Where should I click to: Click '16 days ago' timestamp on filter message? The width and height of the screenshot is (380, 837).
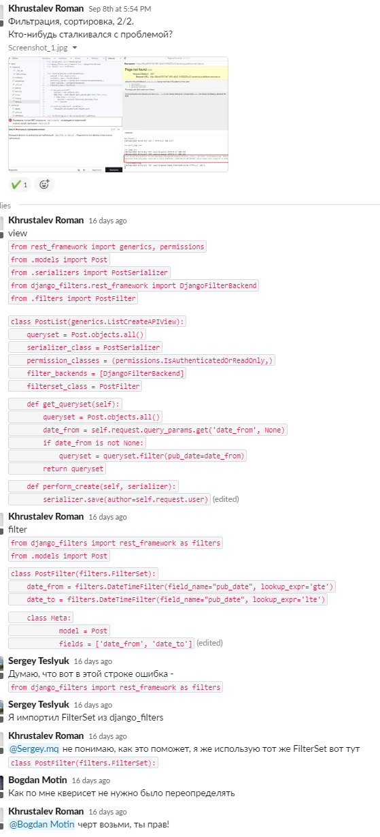point(107,517)
